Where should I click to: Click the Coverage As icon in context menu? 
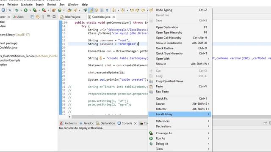click(x=151, y=133)
